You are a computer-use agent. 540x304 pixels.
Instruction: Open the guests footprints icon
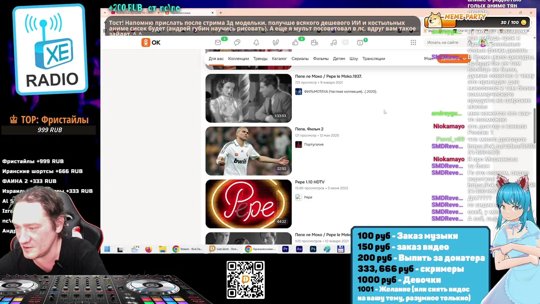click(275, 43)
